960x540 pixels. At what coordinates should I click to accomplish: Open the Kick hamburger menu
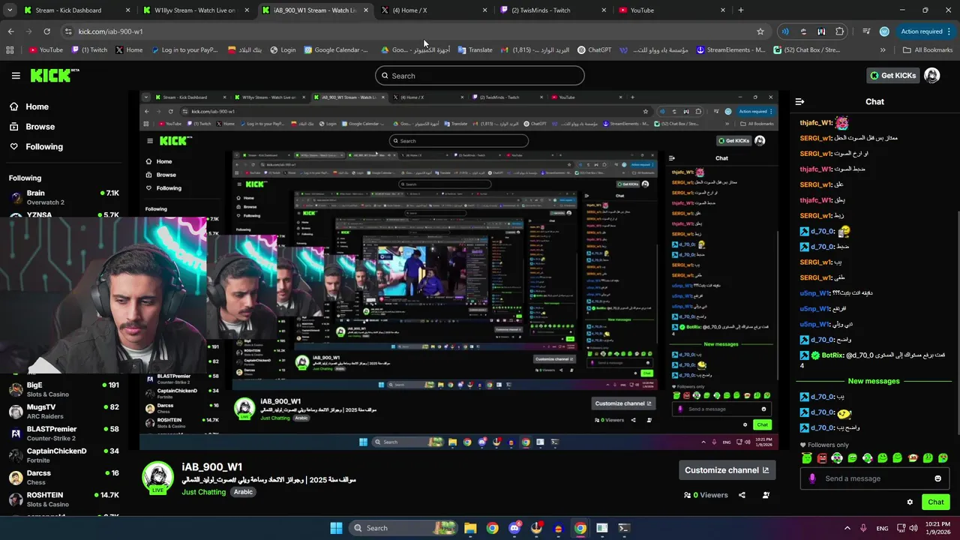tap(16, 76)
